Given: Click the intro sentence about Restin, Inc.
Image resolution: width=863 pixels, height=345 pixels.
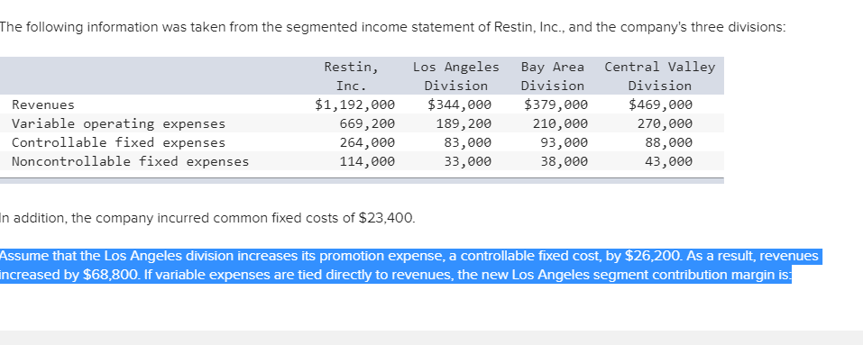Looking at the screenshot, I should [393, 27].
